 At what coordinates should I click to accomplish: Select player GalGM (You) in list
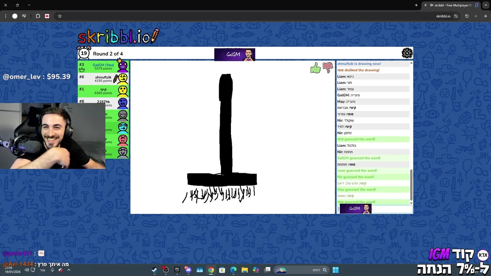coord(104,66)
